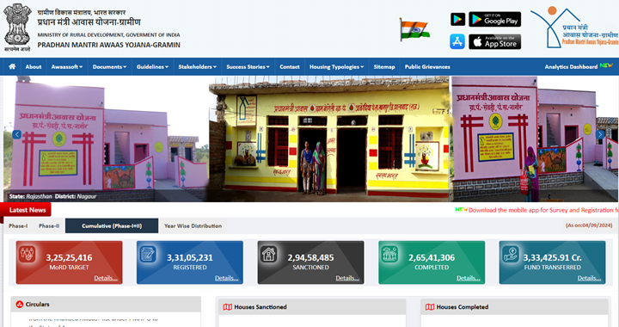The width and height of the screenshot is (619, 327).
Task: Click the Houses Sanctioned panel header
Action: point(312,307)
